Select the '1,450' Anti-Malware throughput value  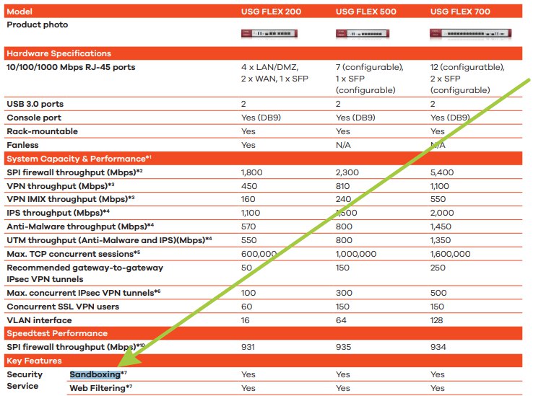pyautogui.click(x=441, y=226)
